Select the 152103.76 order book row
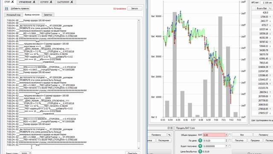Image resolution: width=273 pixels, height=154 pixels. pos(262,88)
